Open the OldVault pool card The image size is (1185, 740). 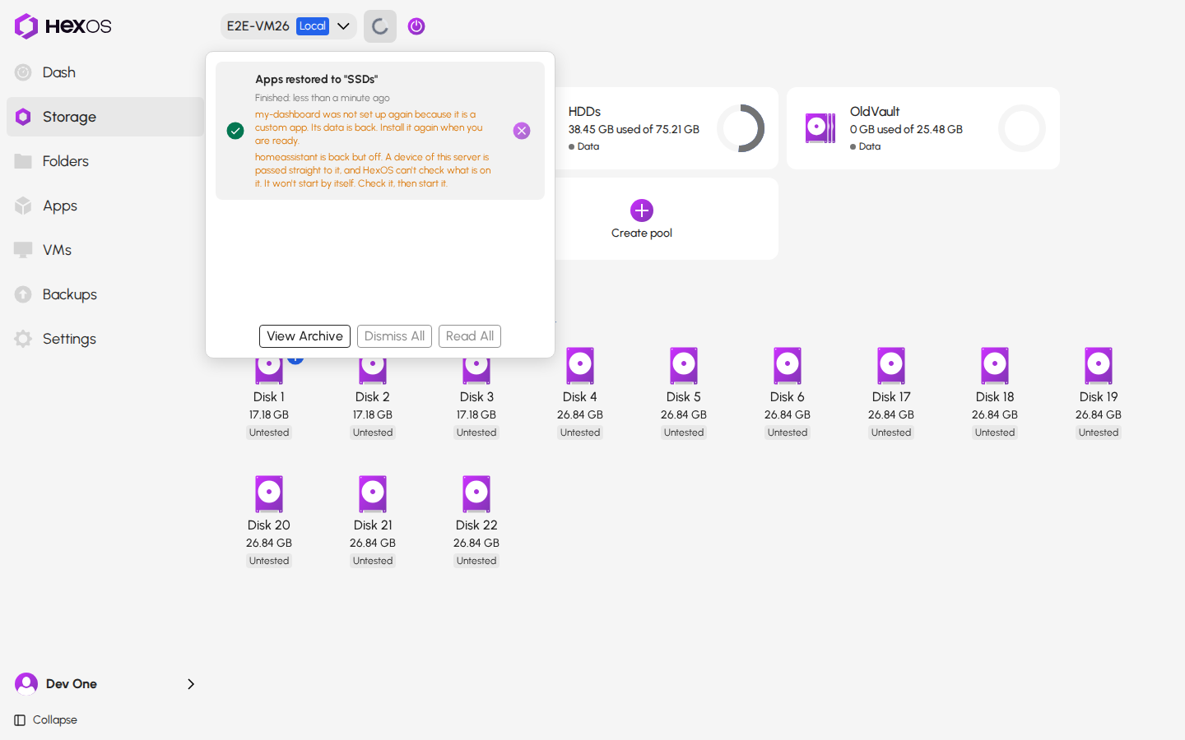pyautogui.click(x=922, y=128)
